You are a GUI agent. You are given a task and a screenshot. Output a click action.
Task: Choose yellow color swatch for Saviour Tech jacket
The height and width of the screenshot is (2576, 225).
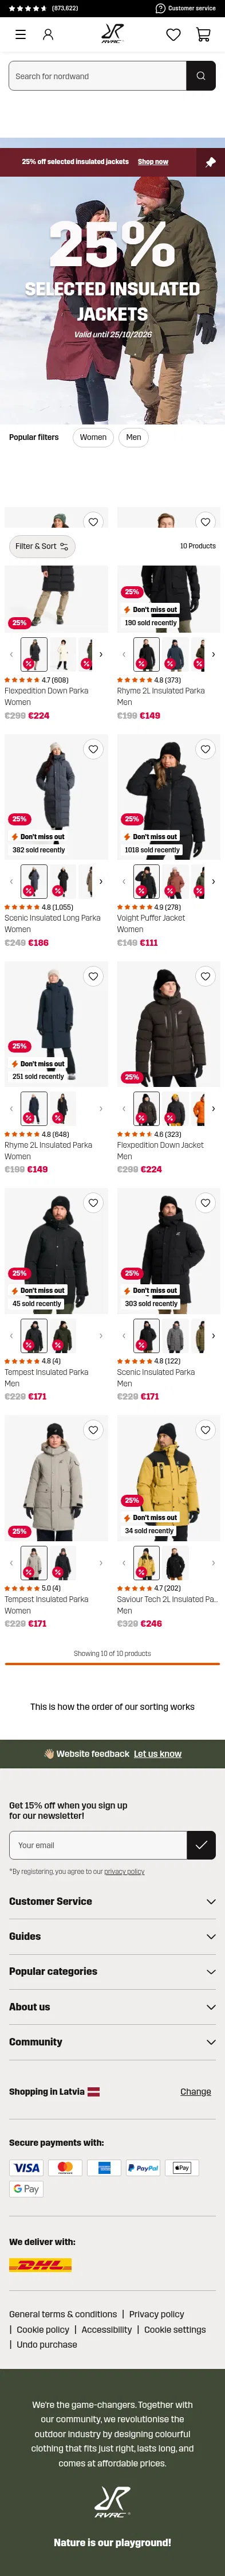(146, 1562)
